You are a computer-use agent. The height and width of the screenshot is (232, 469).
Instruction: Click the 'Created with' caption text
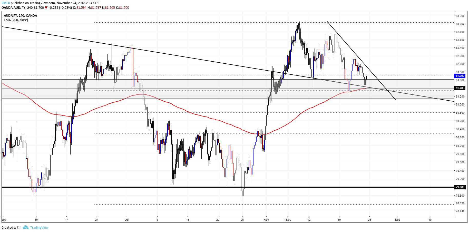[x=11, y=227]
